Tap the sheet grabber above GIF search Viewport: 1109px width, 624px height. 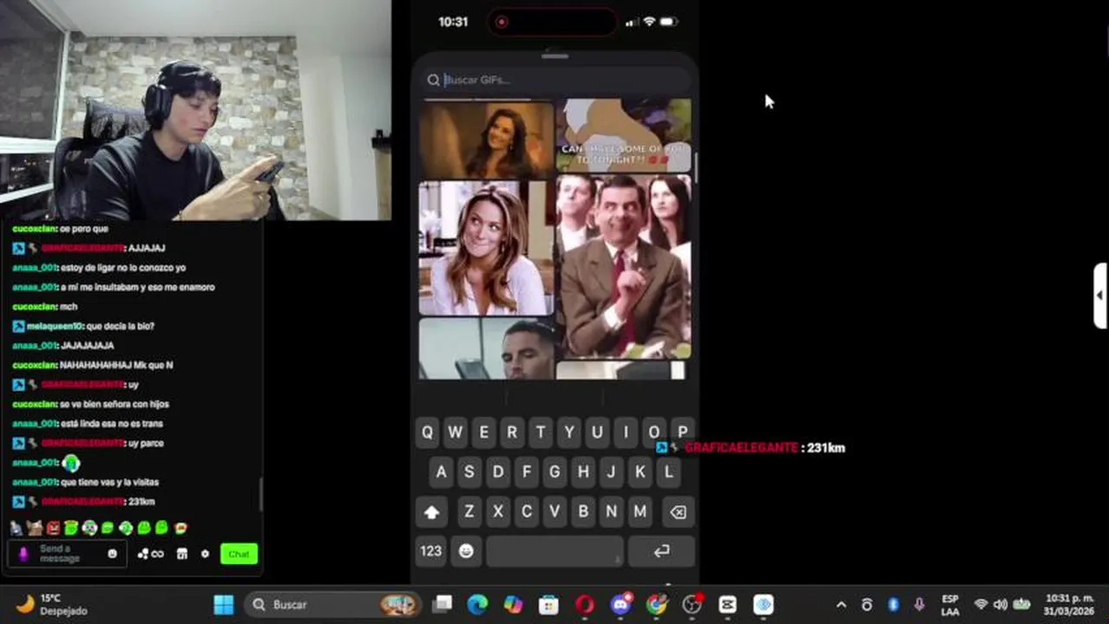click(x=554, y=55)
